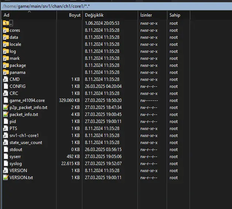Select the VERSION.txt file name
Viewport: 232px width, 209px height.
(x=21, y=178)
